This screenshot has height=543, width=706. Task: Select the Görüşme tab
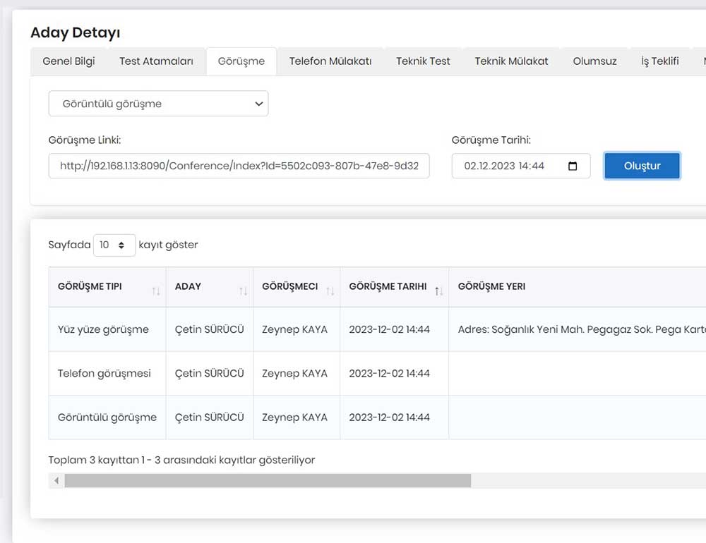(x=241, y=61)
